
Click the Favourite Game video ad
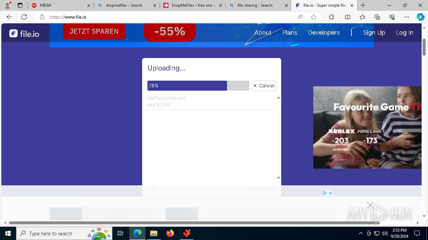[x=367, y=127]
